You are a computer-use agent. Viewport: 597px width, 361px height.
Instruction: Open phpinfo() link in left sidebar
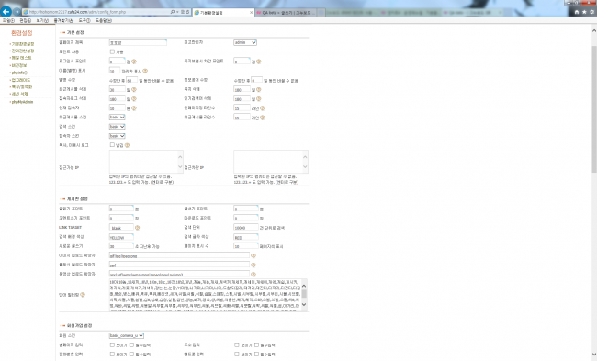19,73
